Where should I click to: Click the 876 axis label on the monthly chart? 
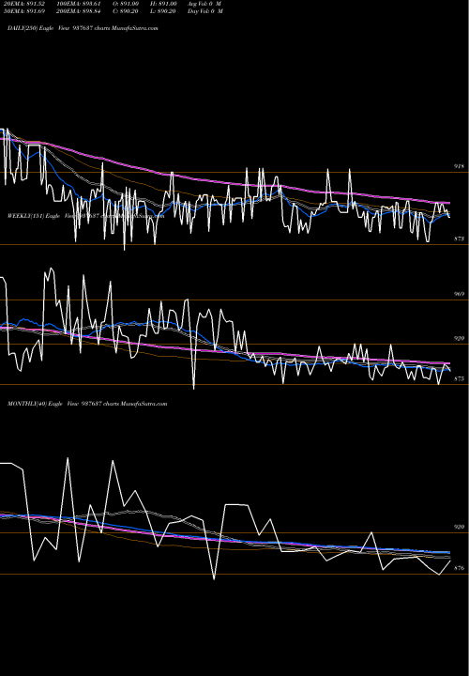pos(459,568)
